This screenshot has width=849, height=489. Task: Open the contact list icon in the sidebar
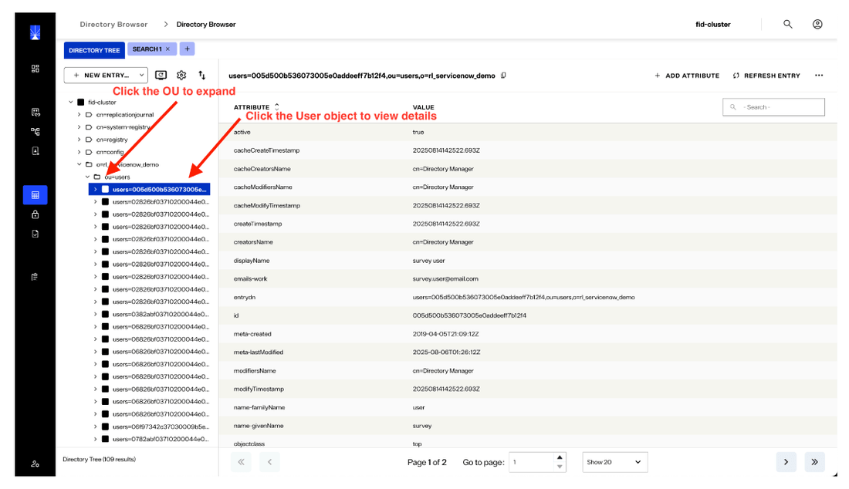click(36, 113)
